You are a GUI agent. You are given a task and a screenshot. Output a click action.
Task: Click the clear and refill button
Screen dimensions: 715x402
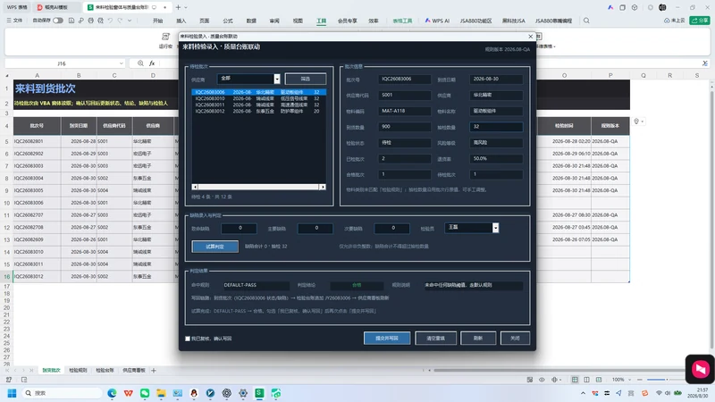tap(435, 339)
